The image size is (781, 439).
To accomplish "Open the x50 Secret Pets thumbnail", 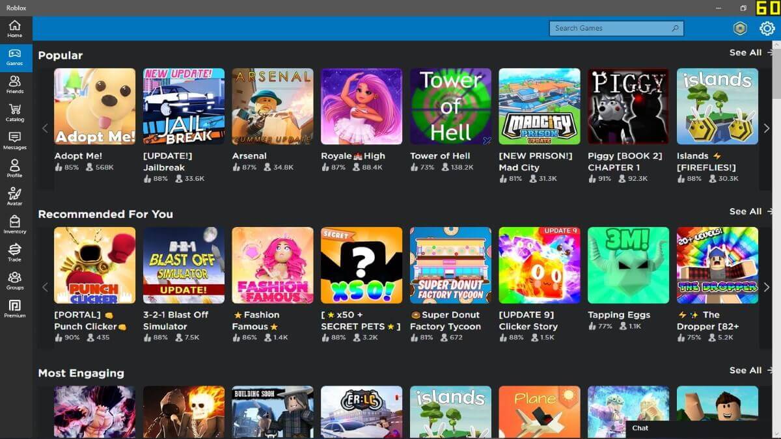I will 362,265.
